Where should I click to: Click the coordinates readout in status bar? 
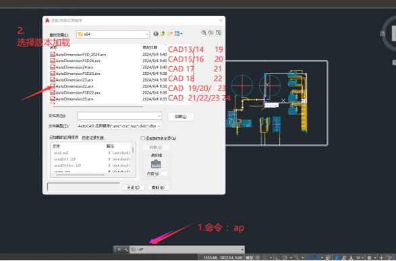click(x=223, y=258)
